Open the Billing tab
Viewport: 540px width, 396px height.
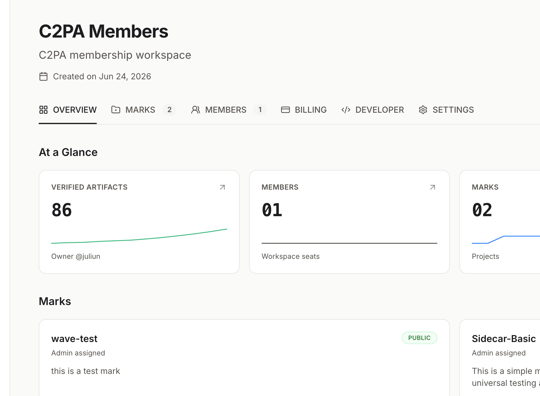coord(304,110)
